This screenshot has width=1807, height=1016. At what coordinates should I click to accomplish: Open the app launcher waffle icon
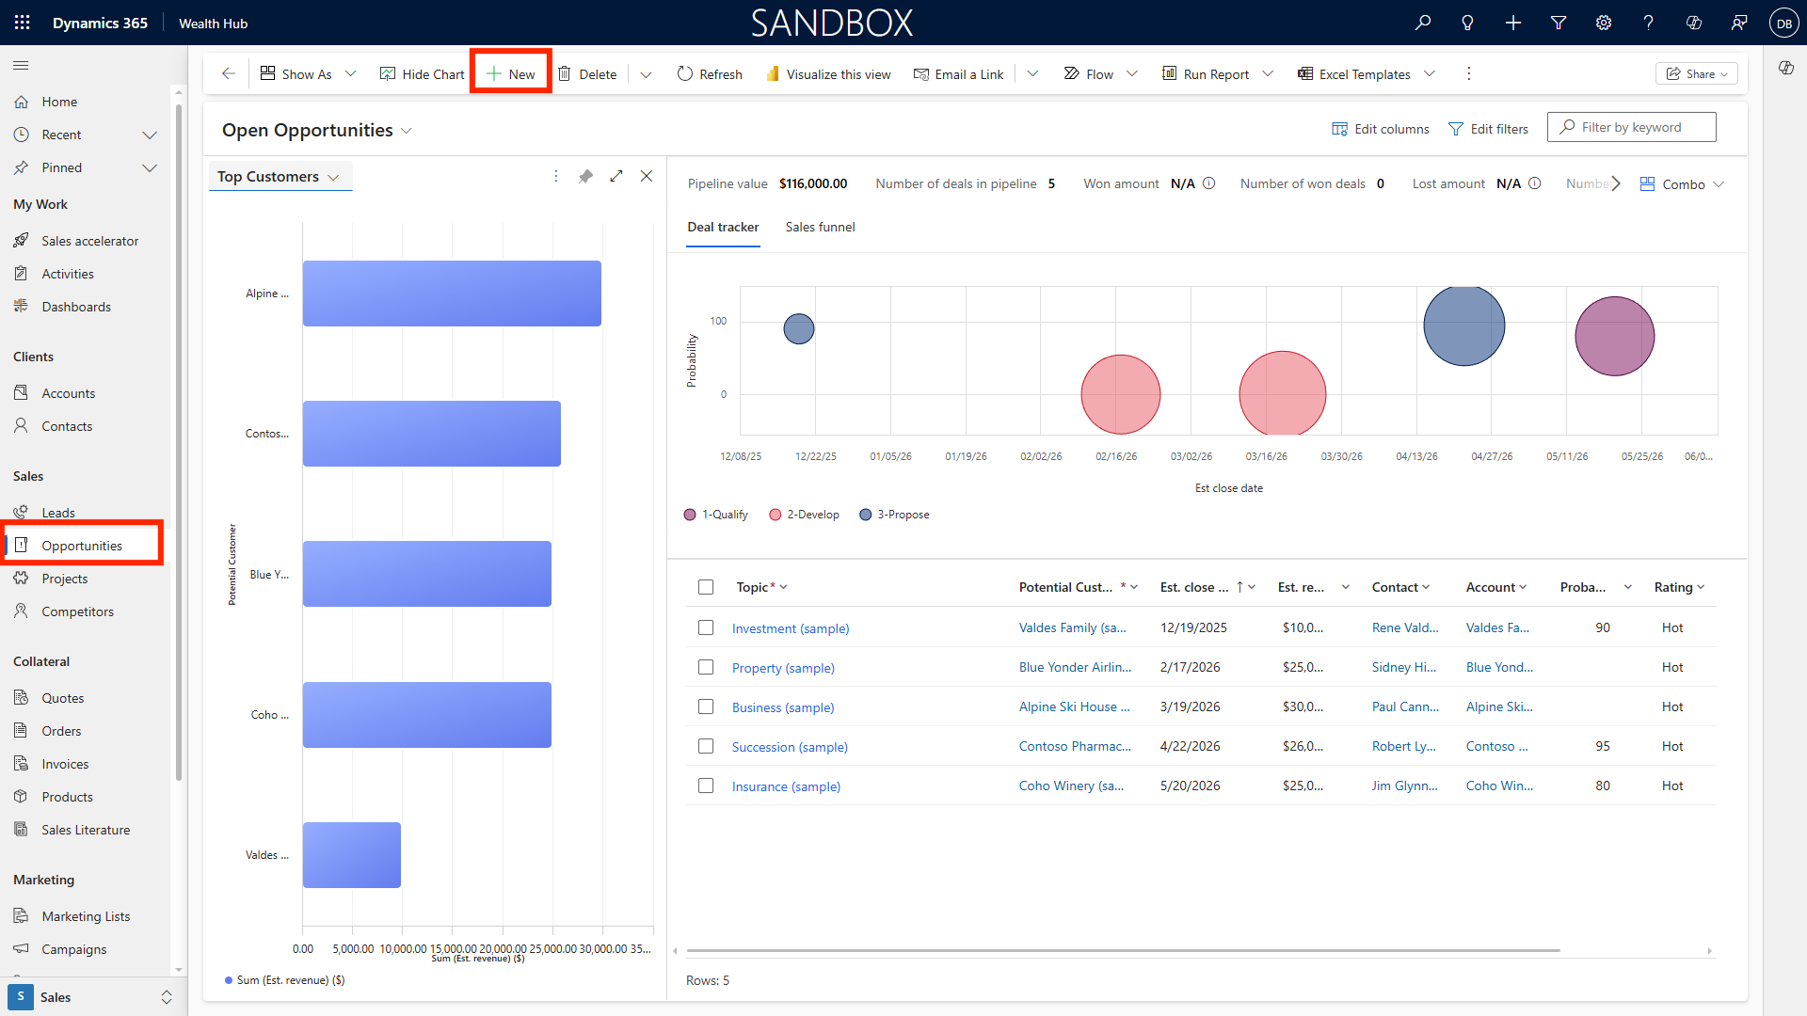[22, 23]
